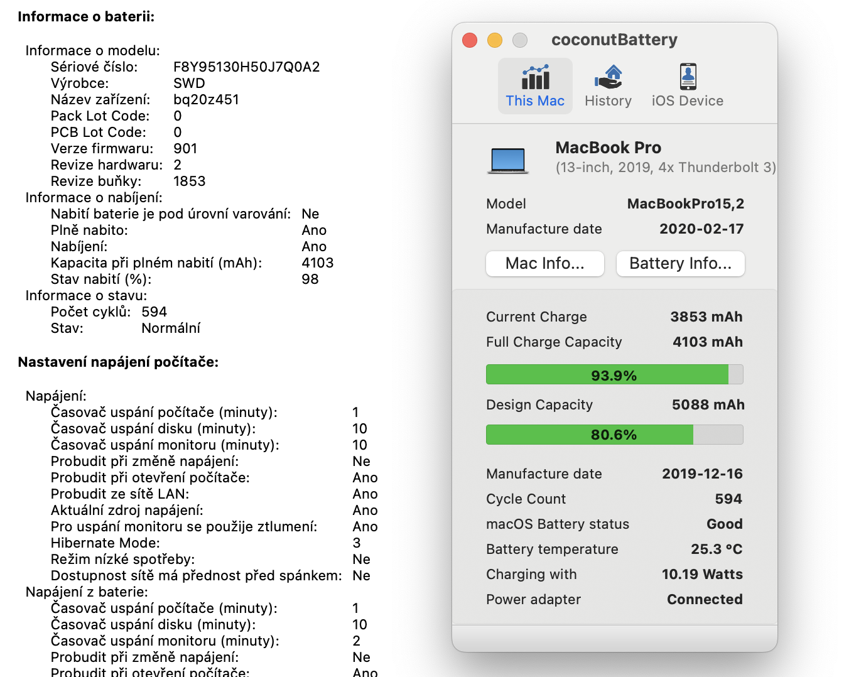Viewport: 844px width, 677px height.
Task: Select the charge state value '98'
Action: click(310, 279)
